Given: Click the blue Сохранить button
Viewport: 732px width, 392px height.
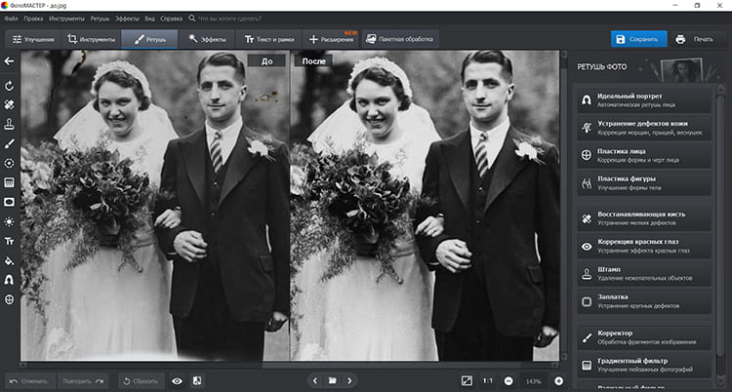Looking at the screenshot, I should pos(638,39).
